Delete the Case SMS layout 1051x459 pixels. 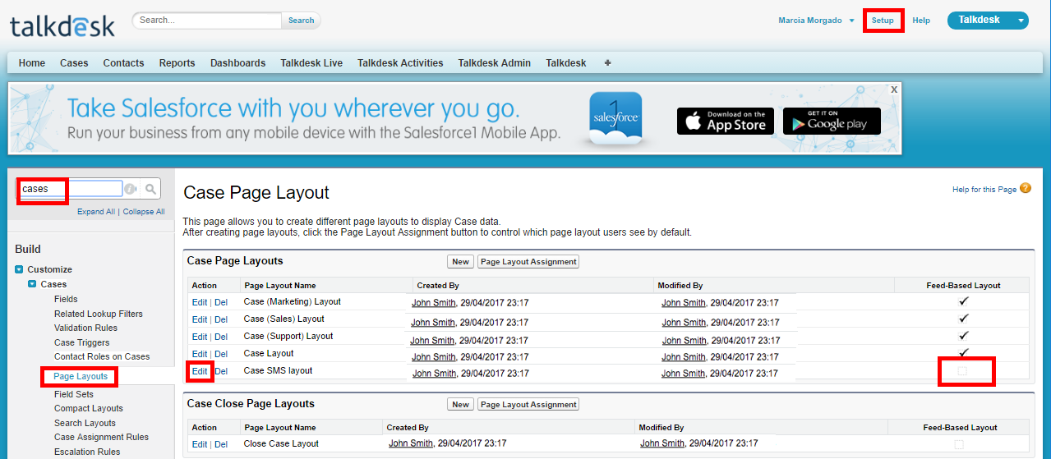(221, 371)
